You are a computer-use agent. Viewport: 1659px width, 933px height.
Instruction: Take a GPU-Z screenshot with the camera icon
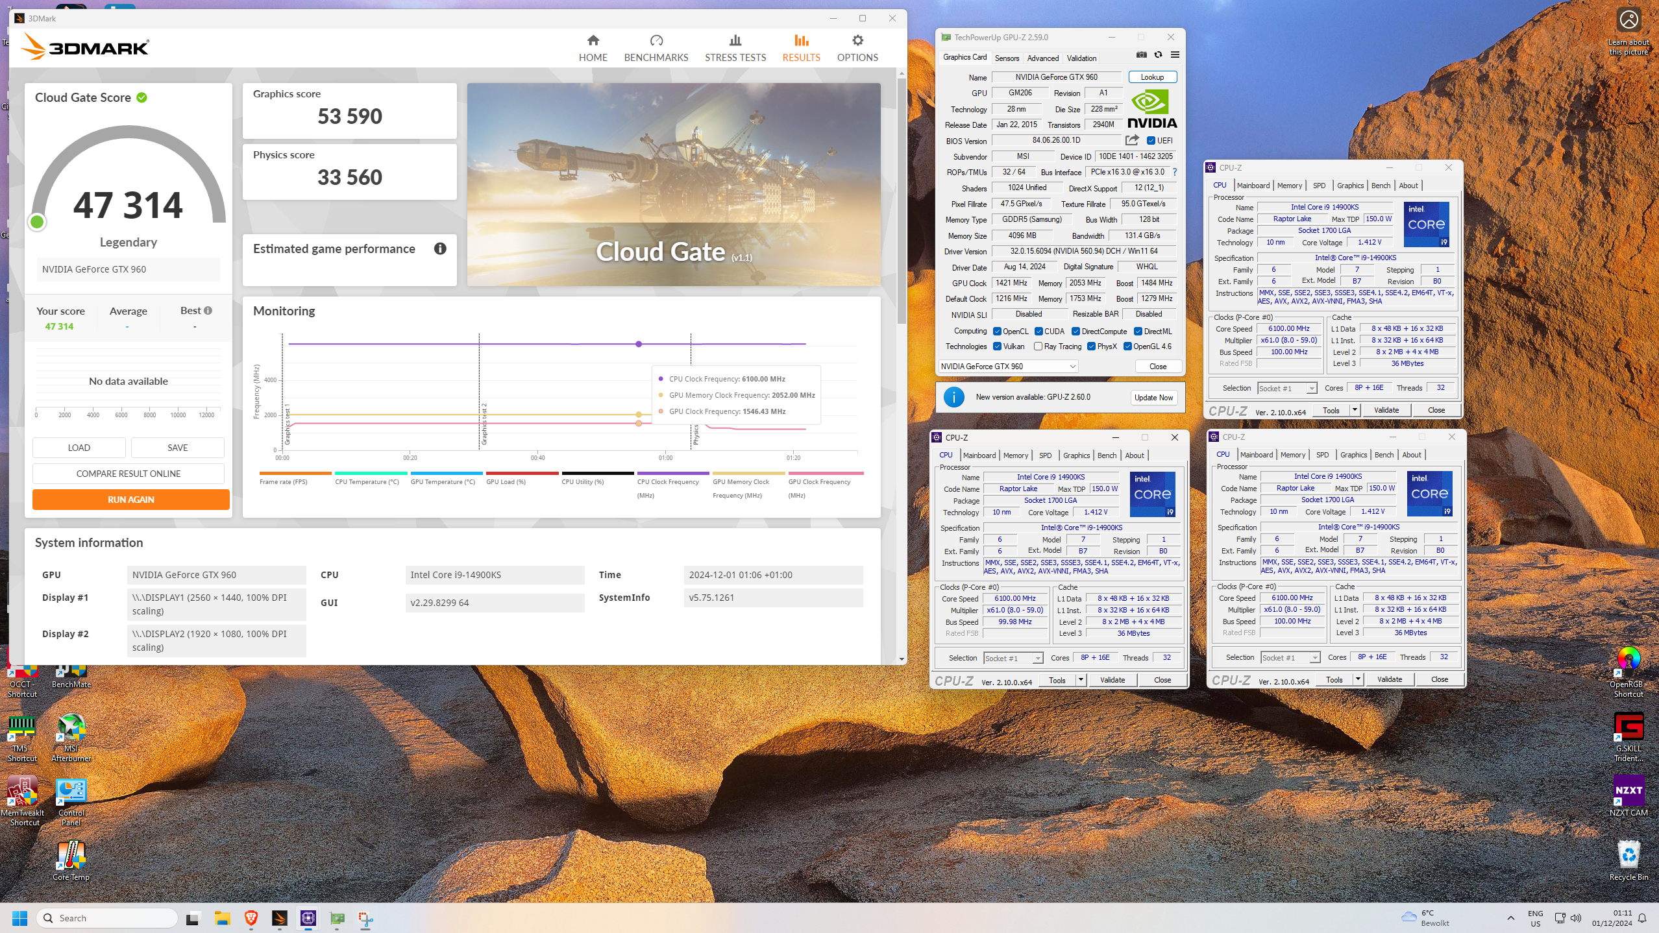tap(1141, 55)
